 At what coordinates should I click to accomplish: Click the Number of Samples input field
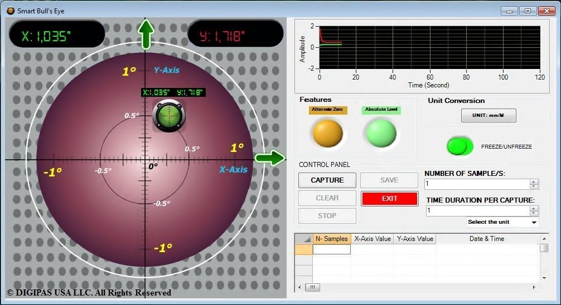477,184
